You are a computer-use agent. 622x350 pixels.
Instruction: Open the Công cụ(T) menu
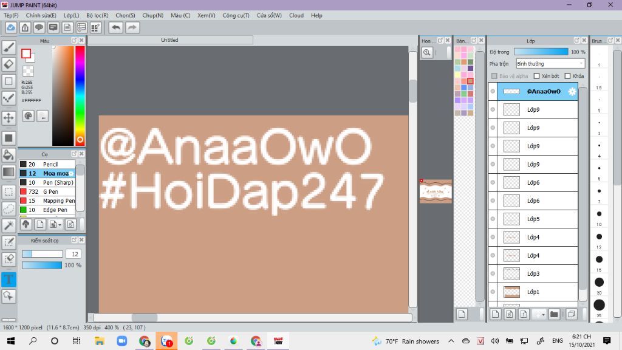[236, 15]
